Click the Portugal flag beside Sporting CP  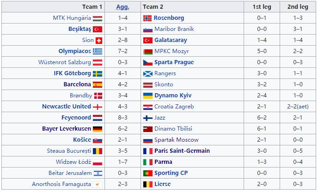(x=147, y=173)
